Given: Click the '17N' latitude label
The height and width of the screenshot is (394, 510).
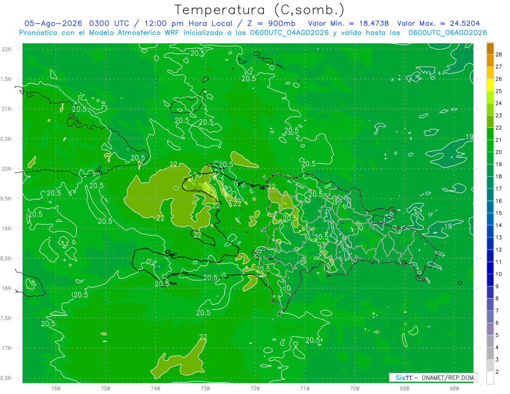Looking at the screenshot, I should point(6,348).
